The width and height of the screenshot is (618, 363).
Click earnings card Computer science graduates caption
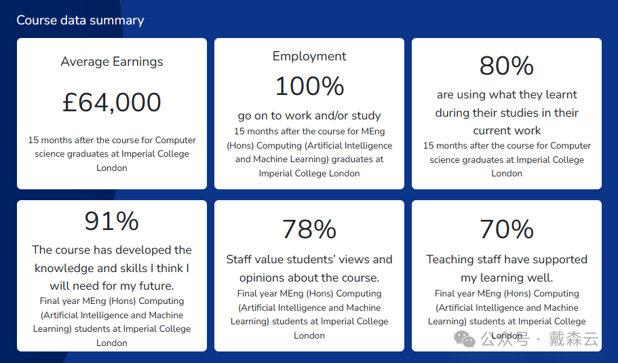point(112,154)
